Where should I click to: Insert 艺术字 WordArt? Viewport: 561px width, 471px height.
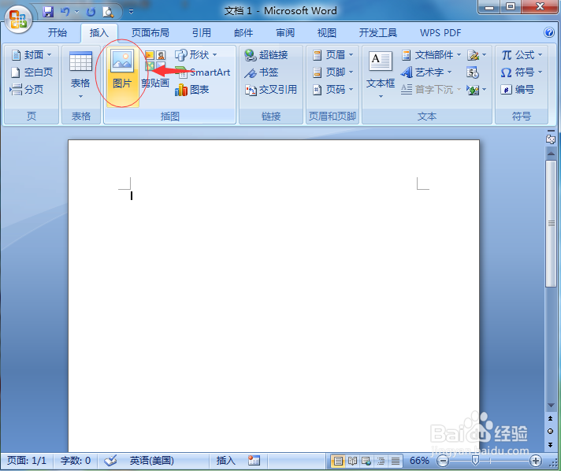coord(426,72)
